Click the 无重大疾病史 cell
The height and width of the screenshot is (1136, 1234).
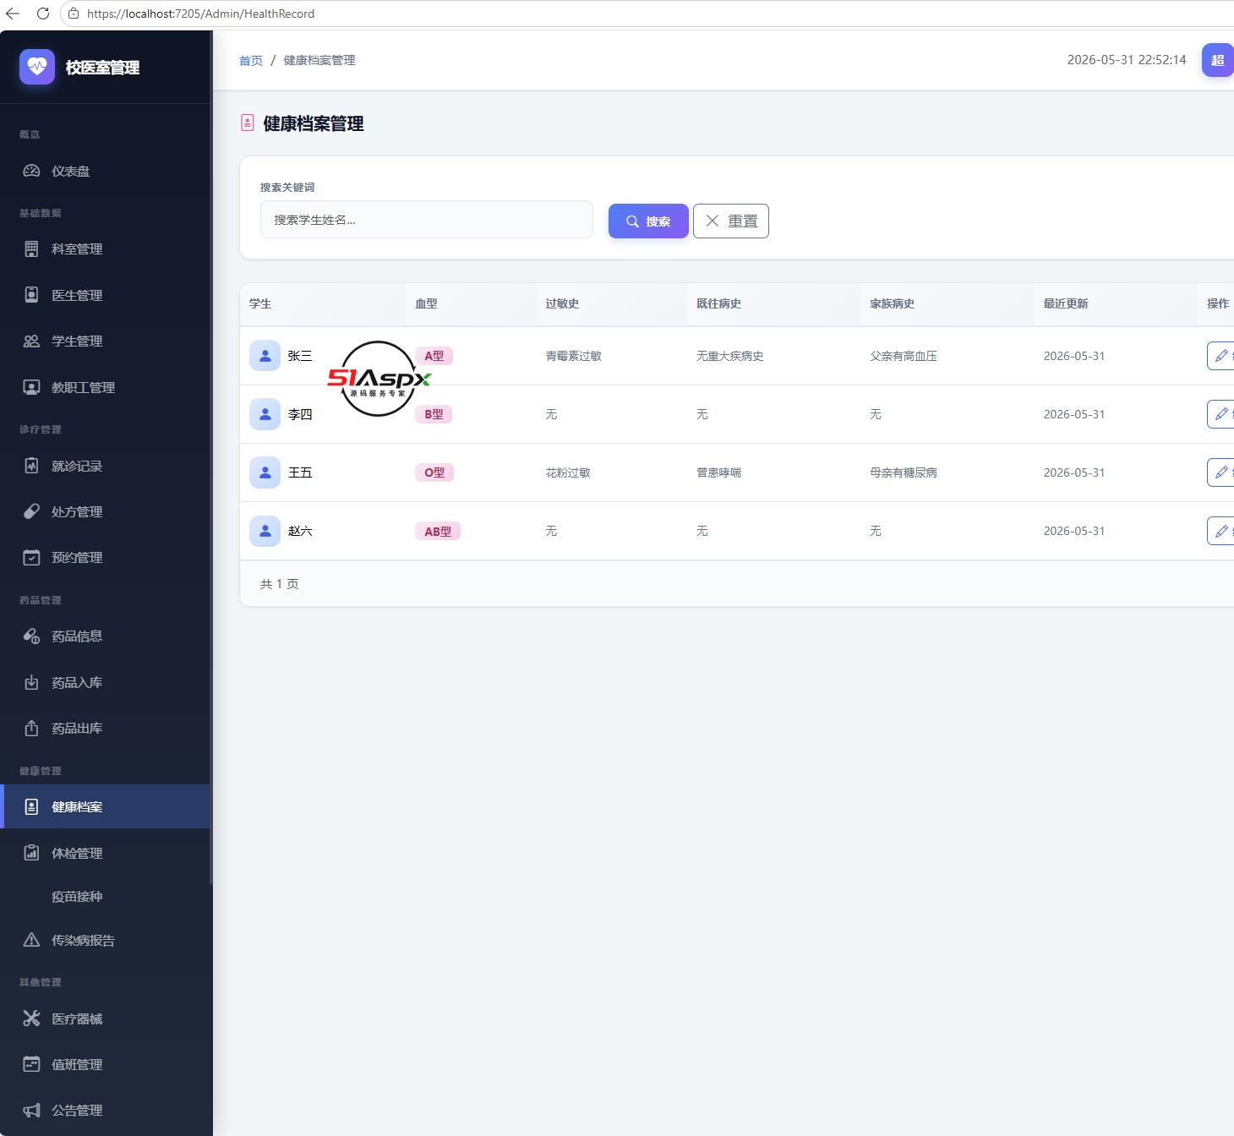pos(730,356)
